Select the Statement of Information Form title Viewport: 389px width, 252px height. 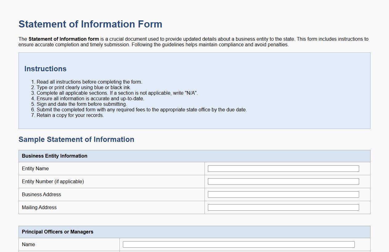(90, 24)
